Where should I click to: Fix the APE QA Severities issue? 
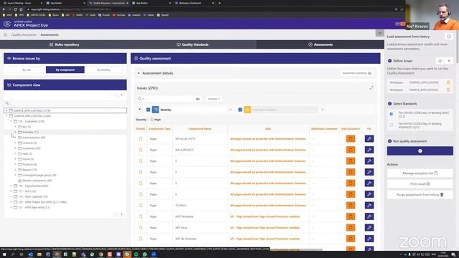(369, 239)
